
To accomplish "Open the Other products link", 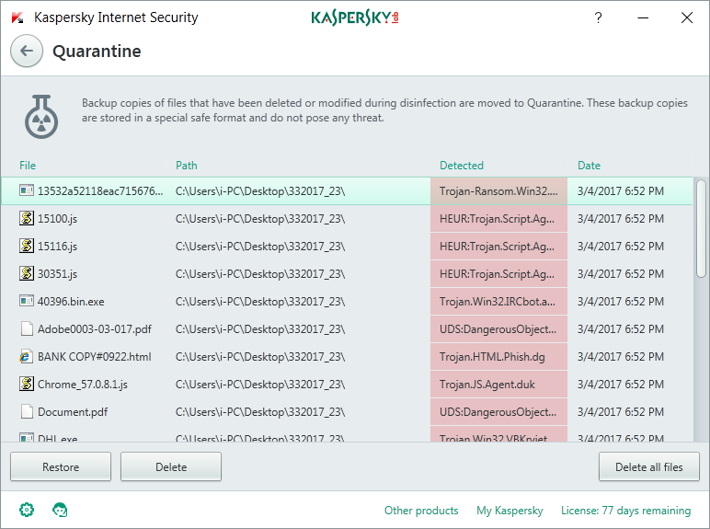I will point(421,511).
